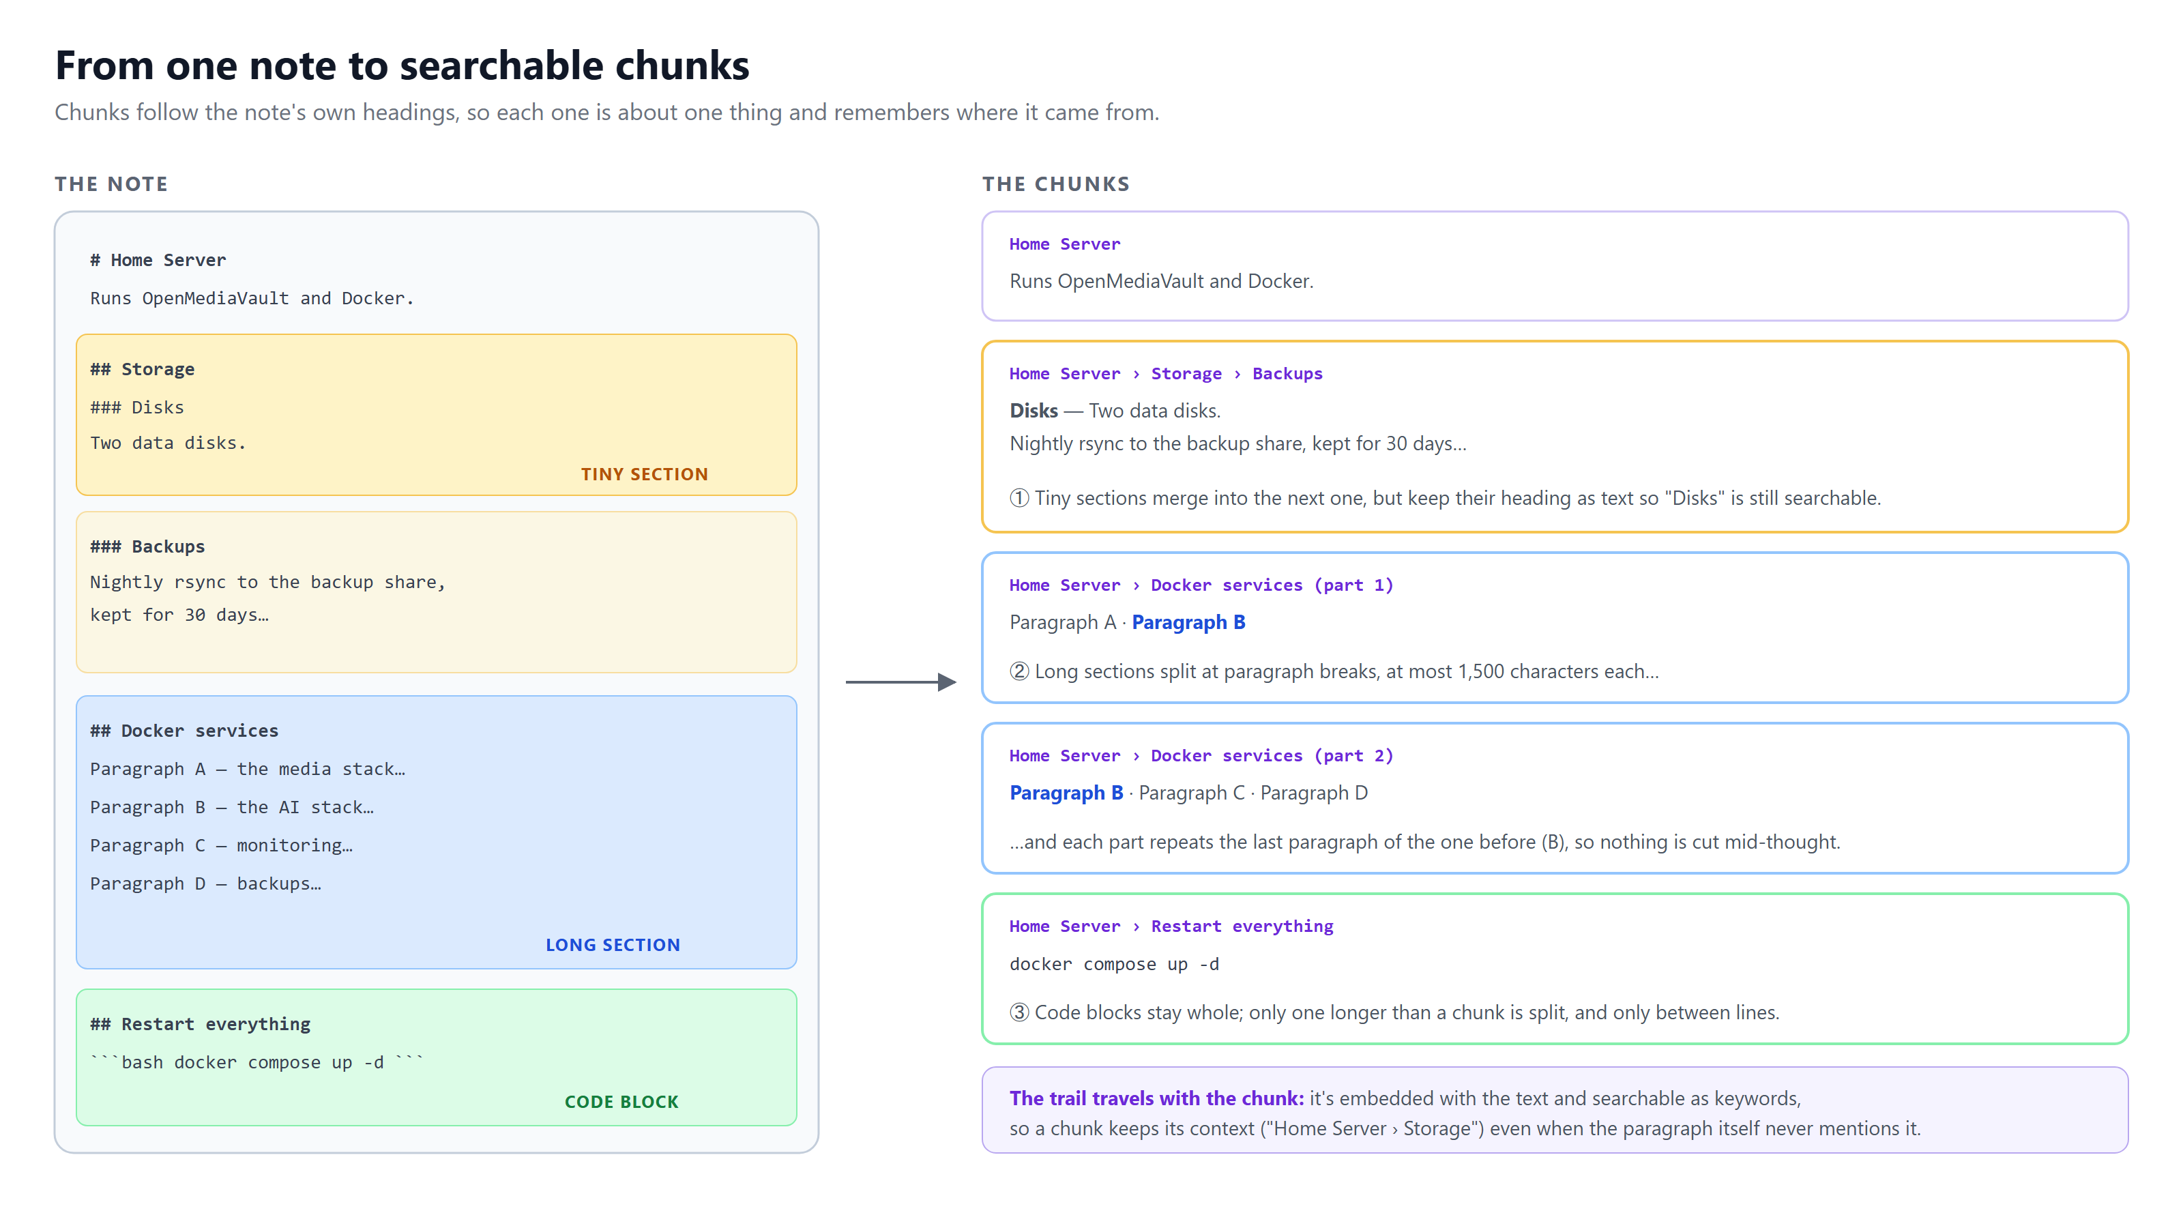This screenshot has width=2183, height=1228.
Task: Click note ① about tiny sections merging
Action: pyautogui.click(x=1444, y=497)
